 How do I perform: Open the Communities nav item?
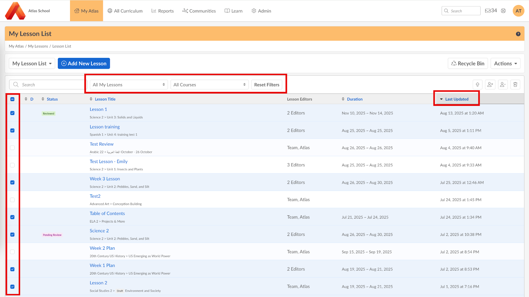click(199, 11)
